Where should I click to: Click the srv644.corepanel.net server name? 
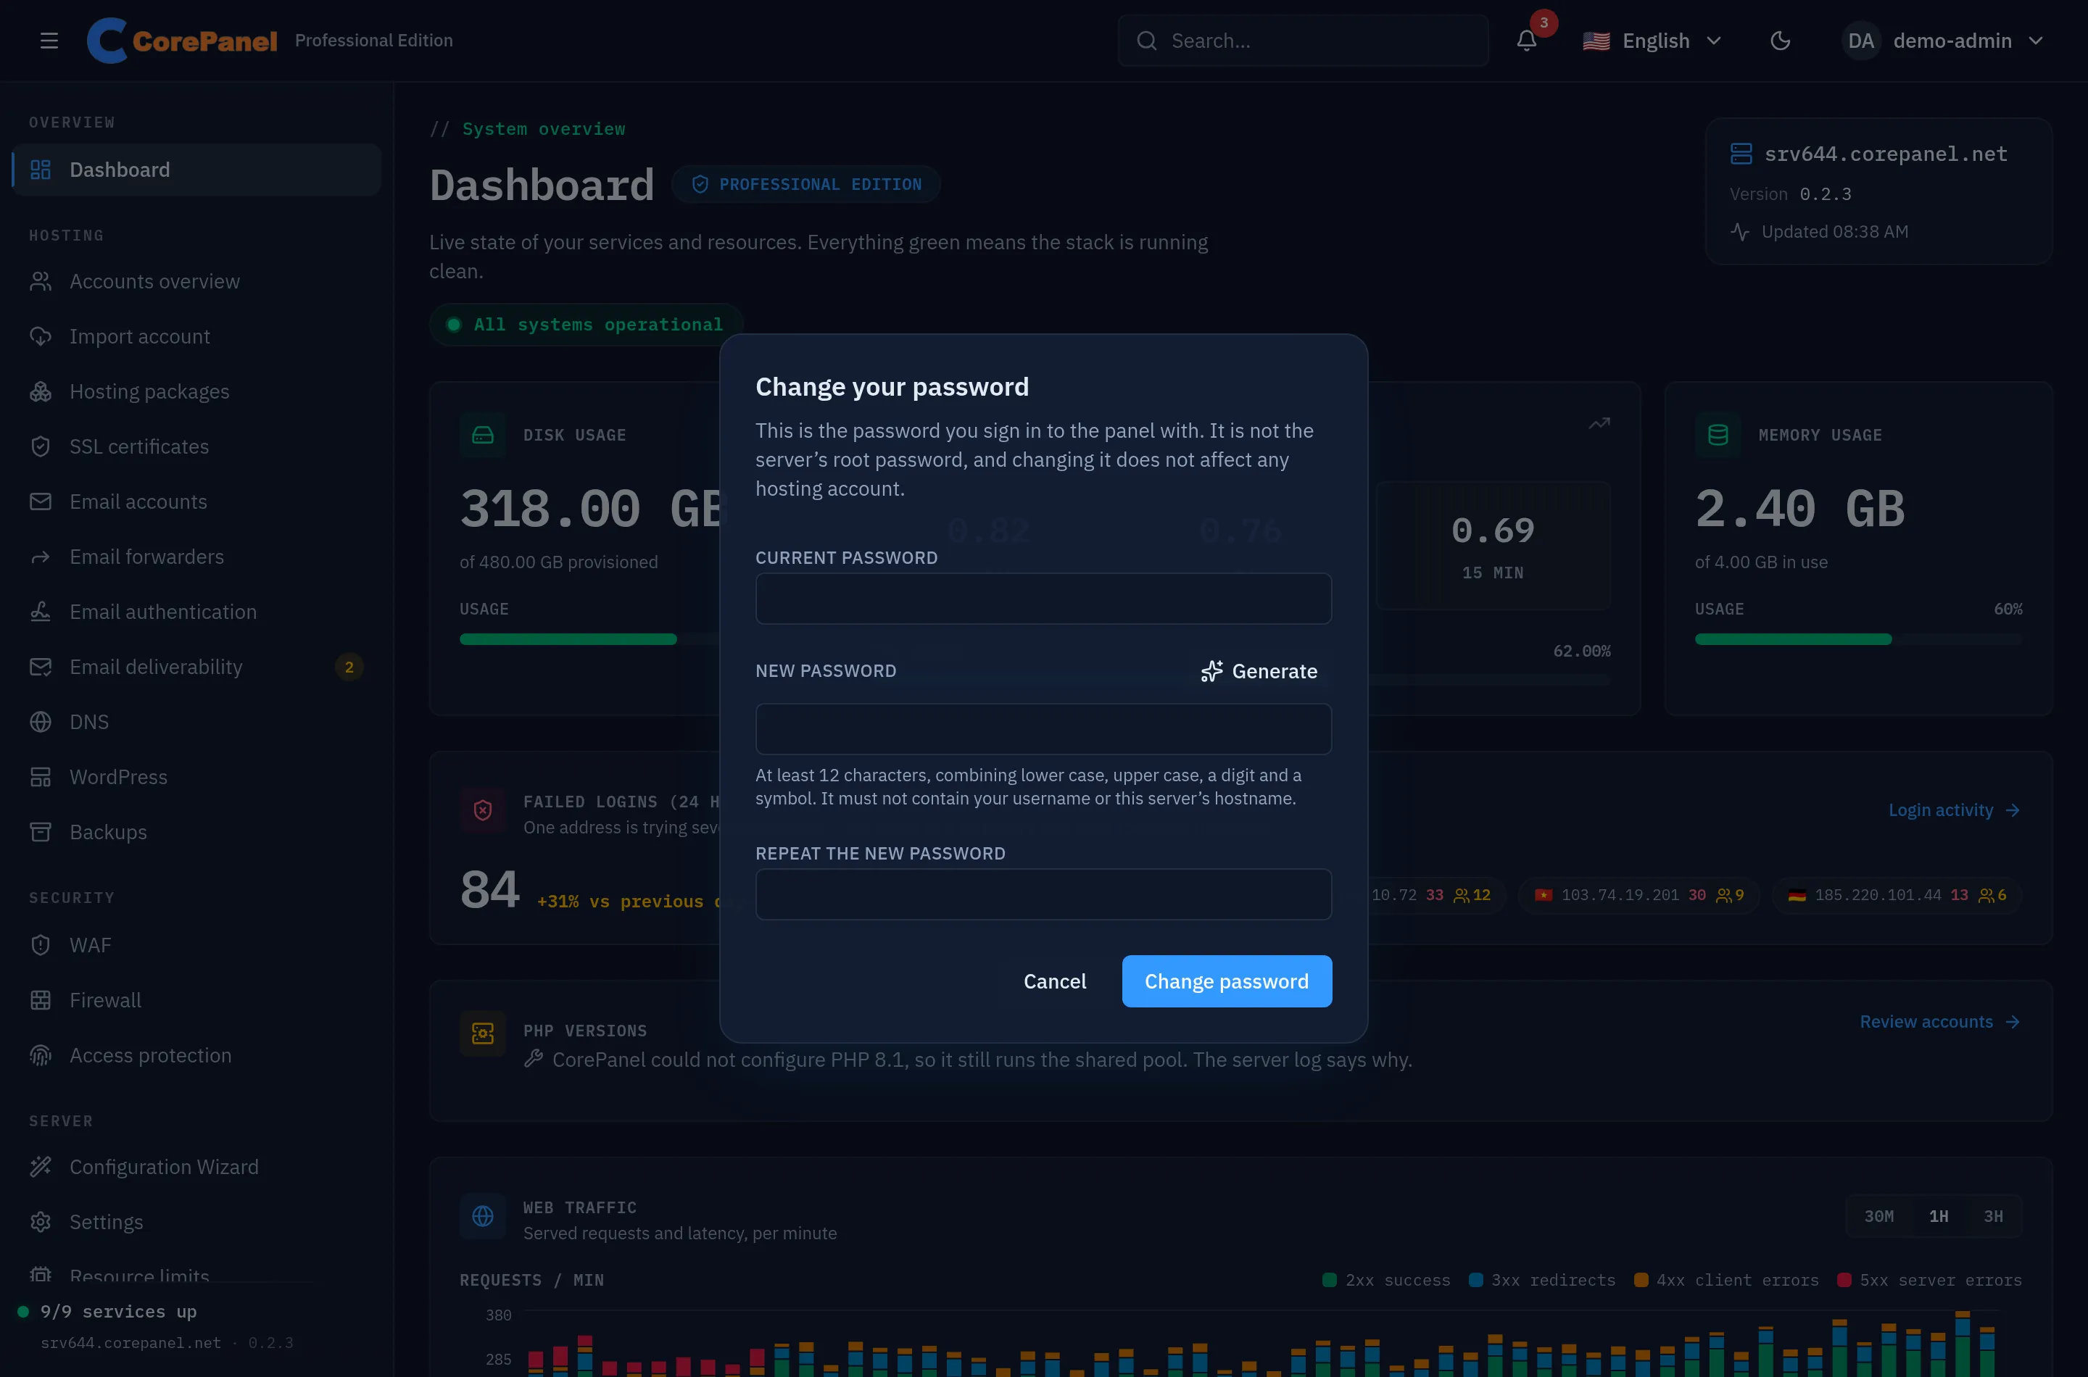[1885, 154]
